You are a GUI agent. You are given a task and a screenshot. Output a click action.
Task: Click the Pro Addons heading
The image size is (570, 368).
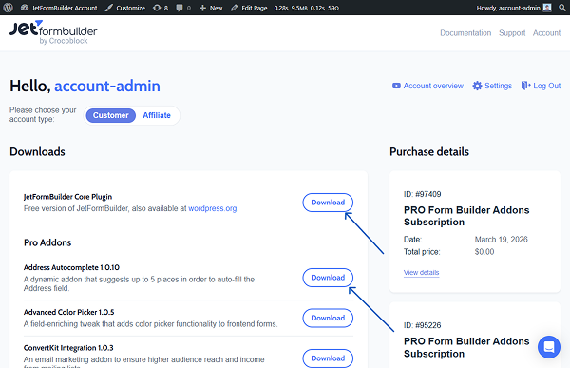[47, 242]
